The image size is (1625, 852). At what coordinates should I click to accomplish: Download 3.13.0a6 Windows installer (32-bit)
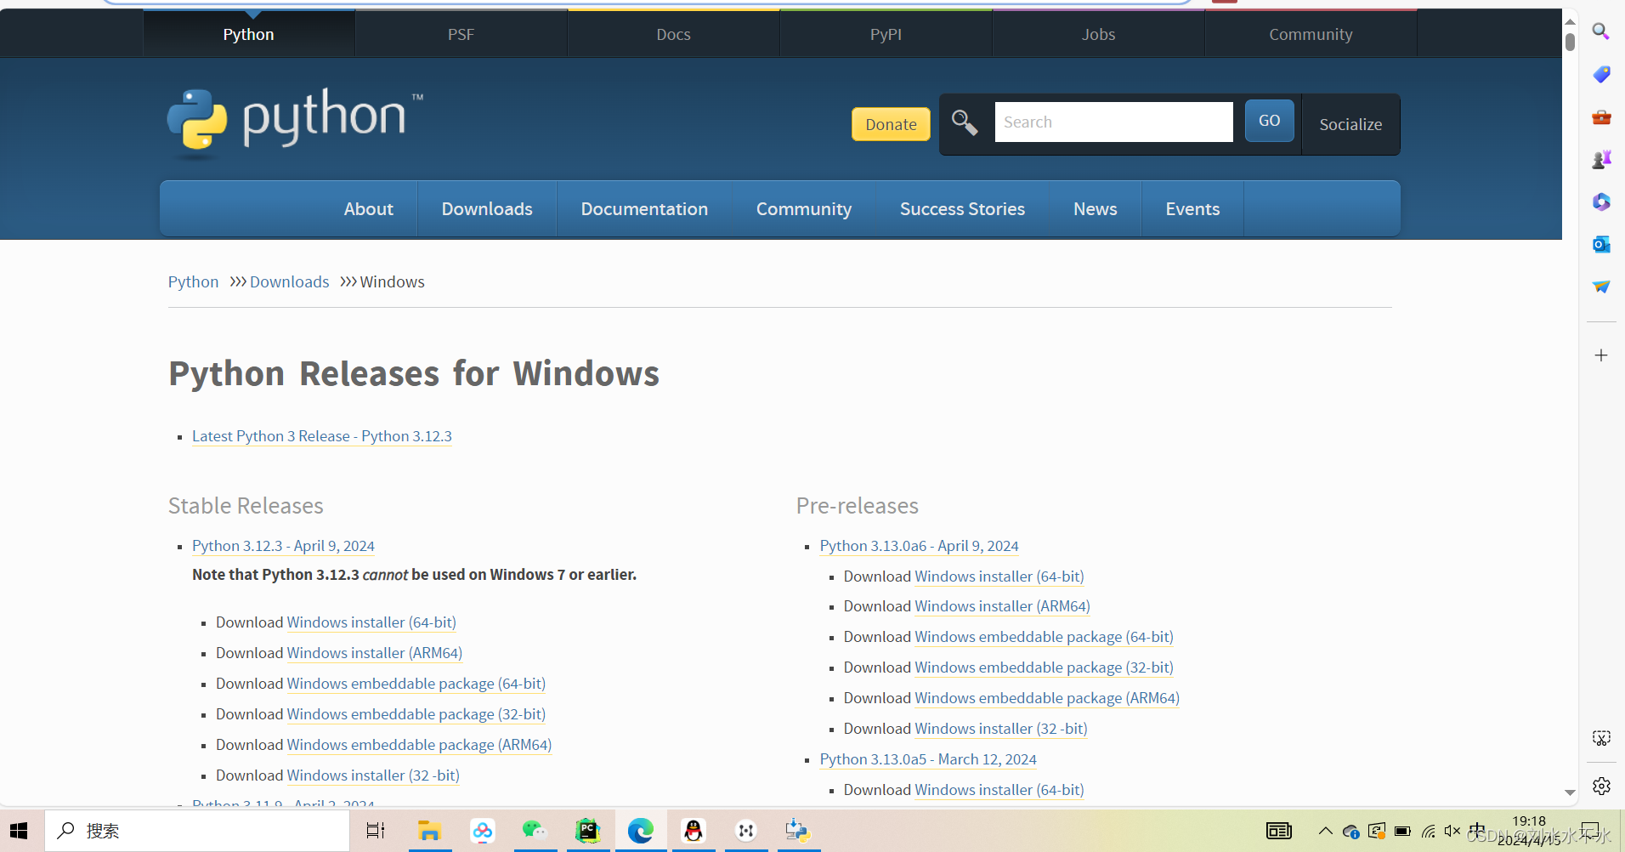pos(1001,729)
